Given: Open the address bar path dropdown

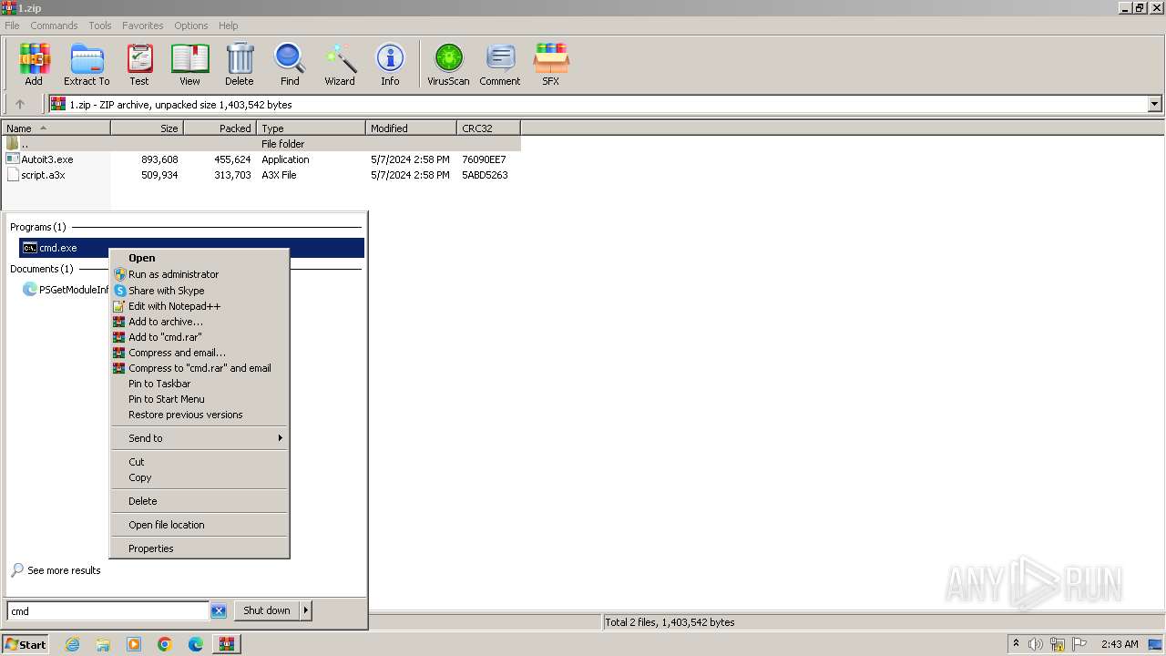Looking at the screenshot, I should pos(1155,104).
